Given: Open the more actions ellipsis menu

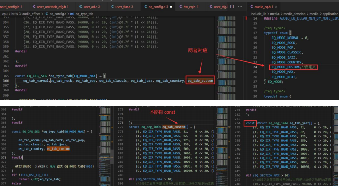Looking at the screenshot, I should 240,7.
